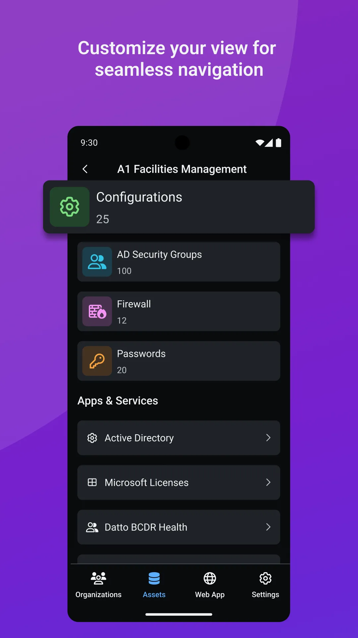Expand the Active Directory chevron
Image resolution: width=358 pixels, height=638 pixels.
pyautogui.click(x=268, y=438)
